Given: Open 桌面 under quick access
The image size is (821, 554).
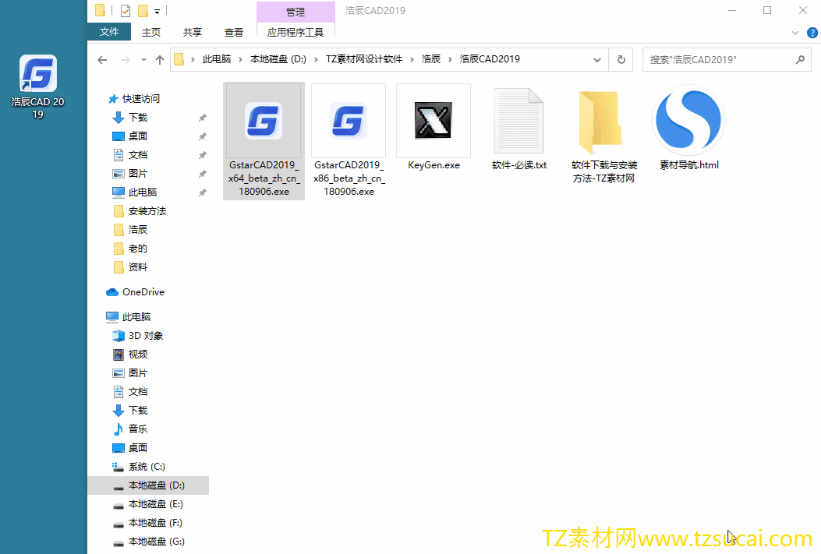Looking at the screenshot, I should 138,136.
